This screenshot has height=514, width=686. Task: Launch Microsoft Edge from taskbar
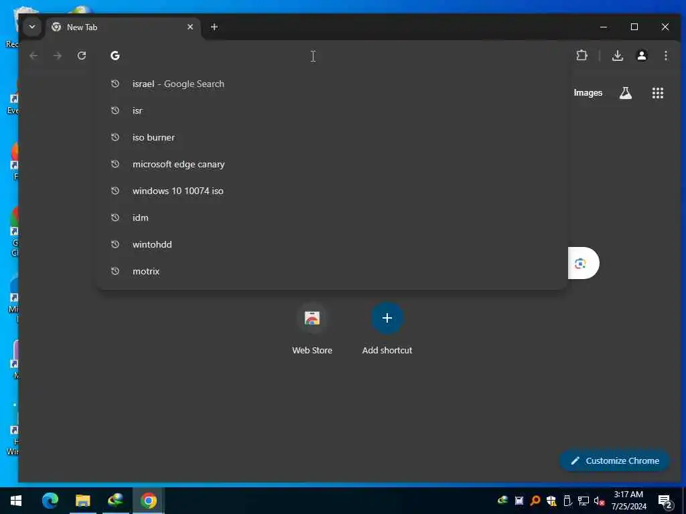(x=50, y=501)
